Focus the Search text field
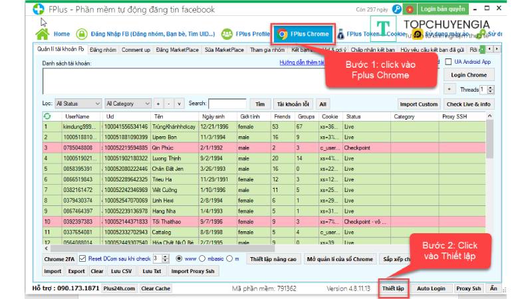Viewport: 532px width, 299px height. [227, 104]
